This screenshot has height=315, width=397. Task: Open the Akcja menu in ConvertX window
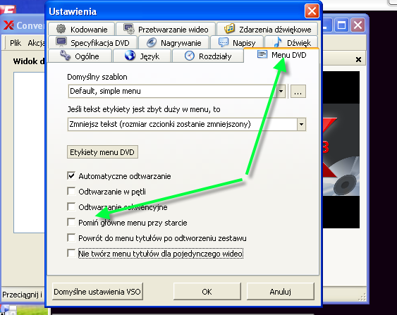pos(36,43)
